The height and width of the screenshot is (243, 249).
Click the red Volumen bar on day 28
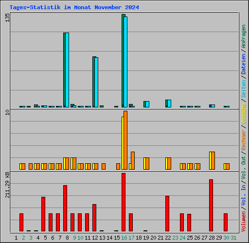(x=211, y=205)
